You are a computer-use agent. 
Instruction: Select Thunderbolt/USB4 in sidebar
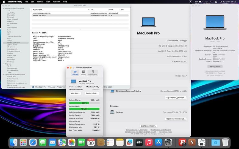point(14,36)
